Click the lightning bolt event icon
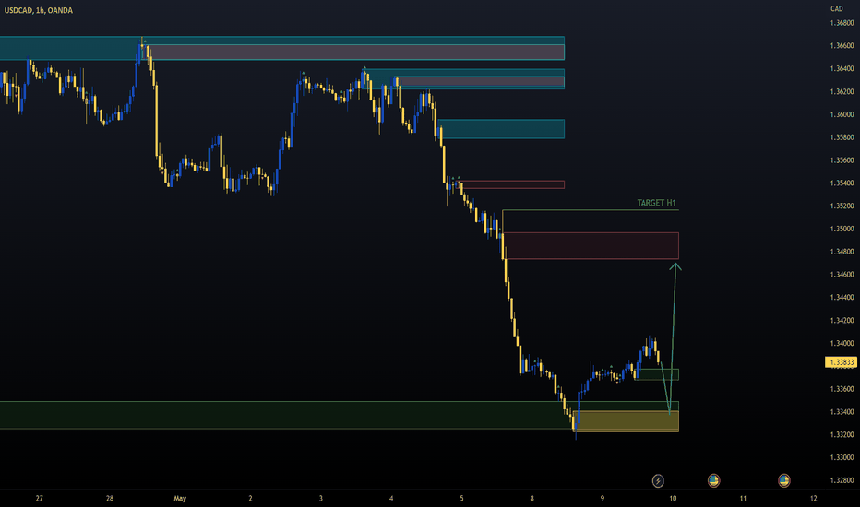Screen dimensions: 860x507 point(658,480)
